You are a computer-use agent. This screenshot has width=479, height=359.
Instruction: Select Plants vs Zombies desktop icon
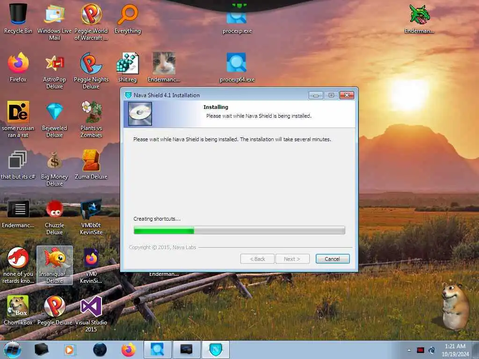(x=91, y=119)
